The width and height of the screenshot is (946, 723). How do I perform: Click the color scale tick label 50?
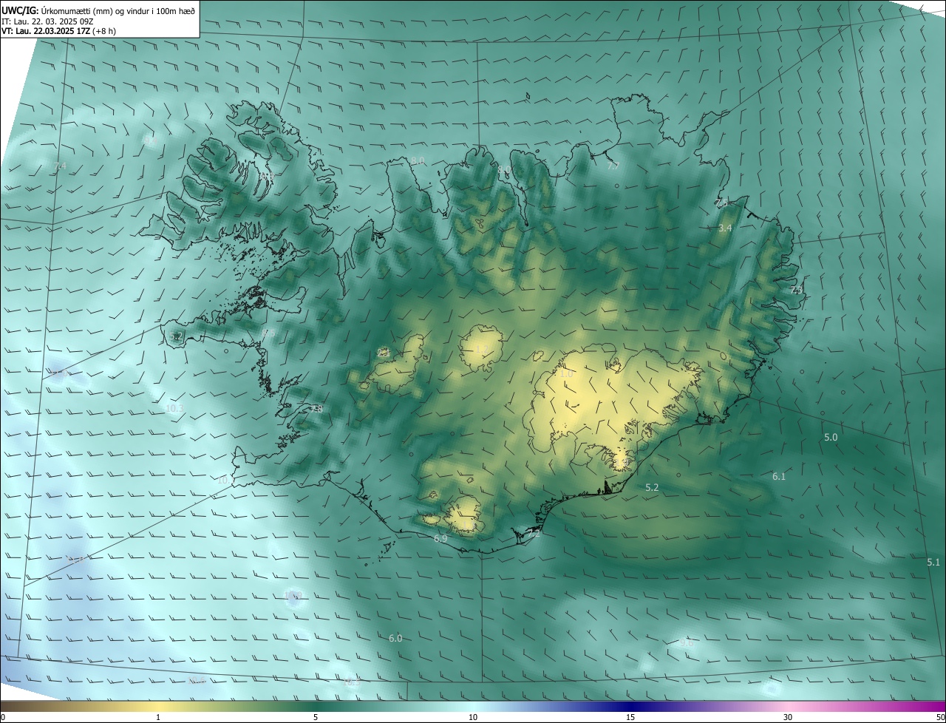[940, 718]
